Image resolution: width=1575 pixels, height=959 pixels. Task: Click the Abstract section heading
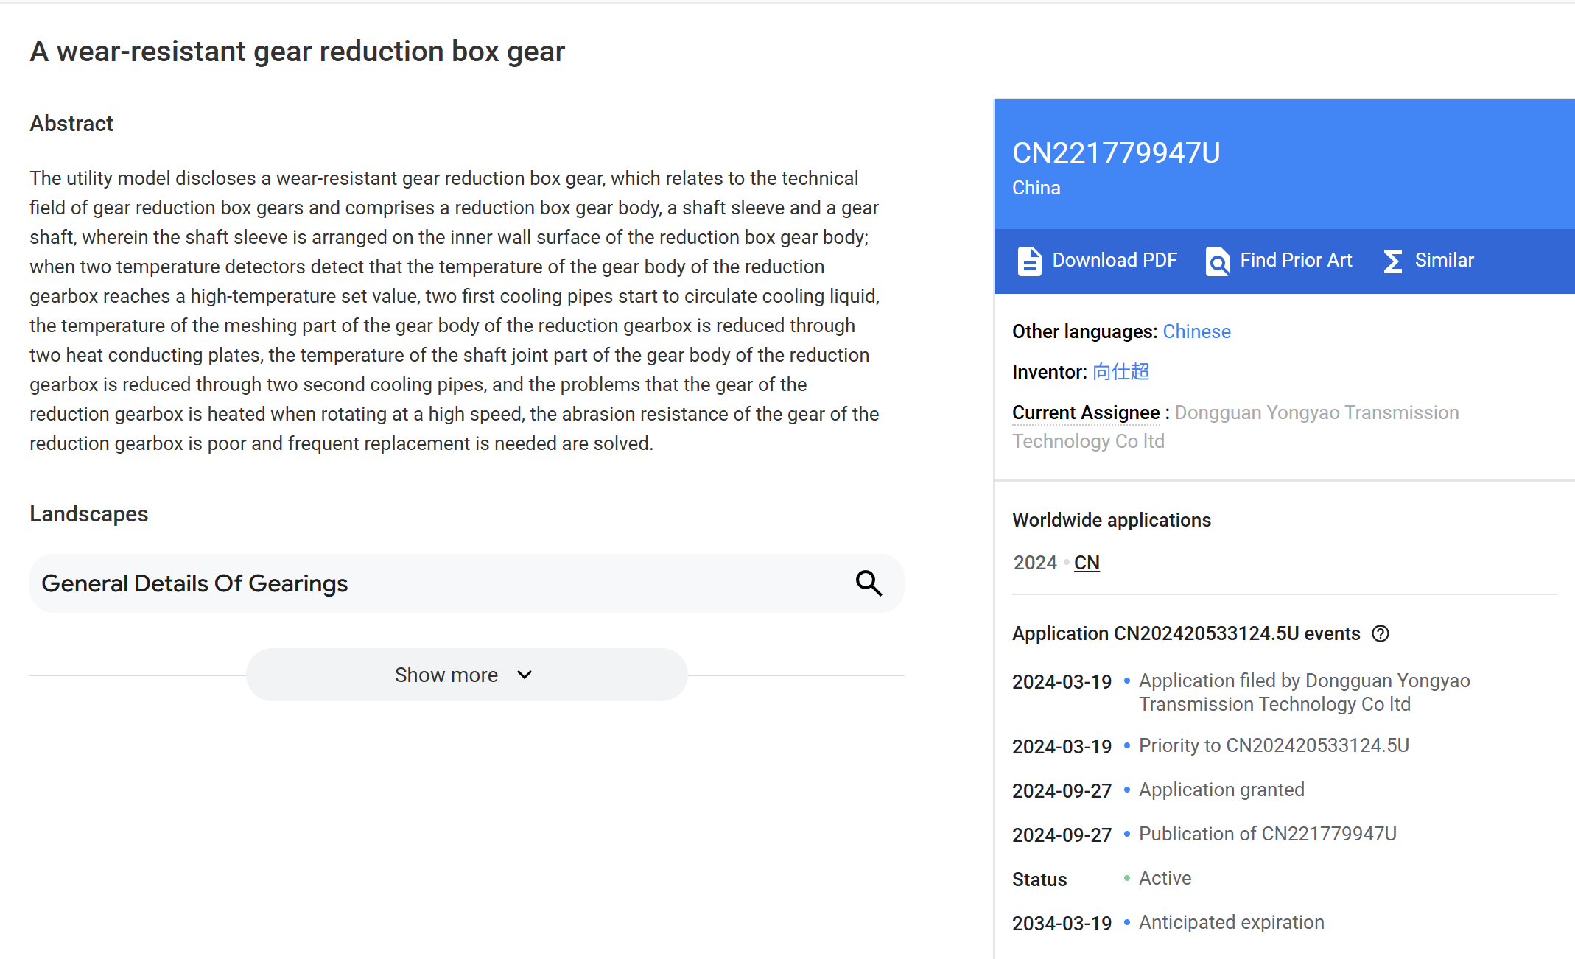coord(71,123)
